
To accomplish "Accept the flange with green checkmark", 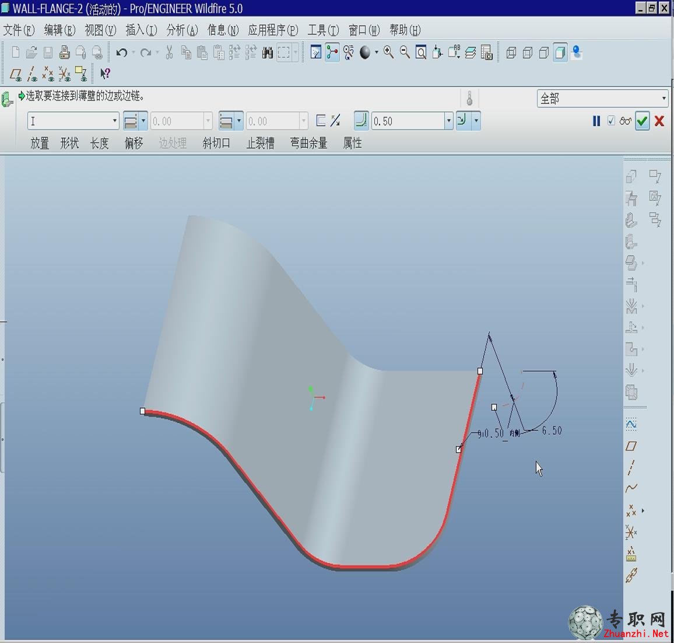I will (x=642, y=121).
